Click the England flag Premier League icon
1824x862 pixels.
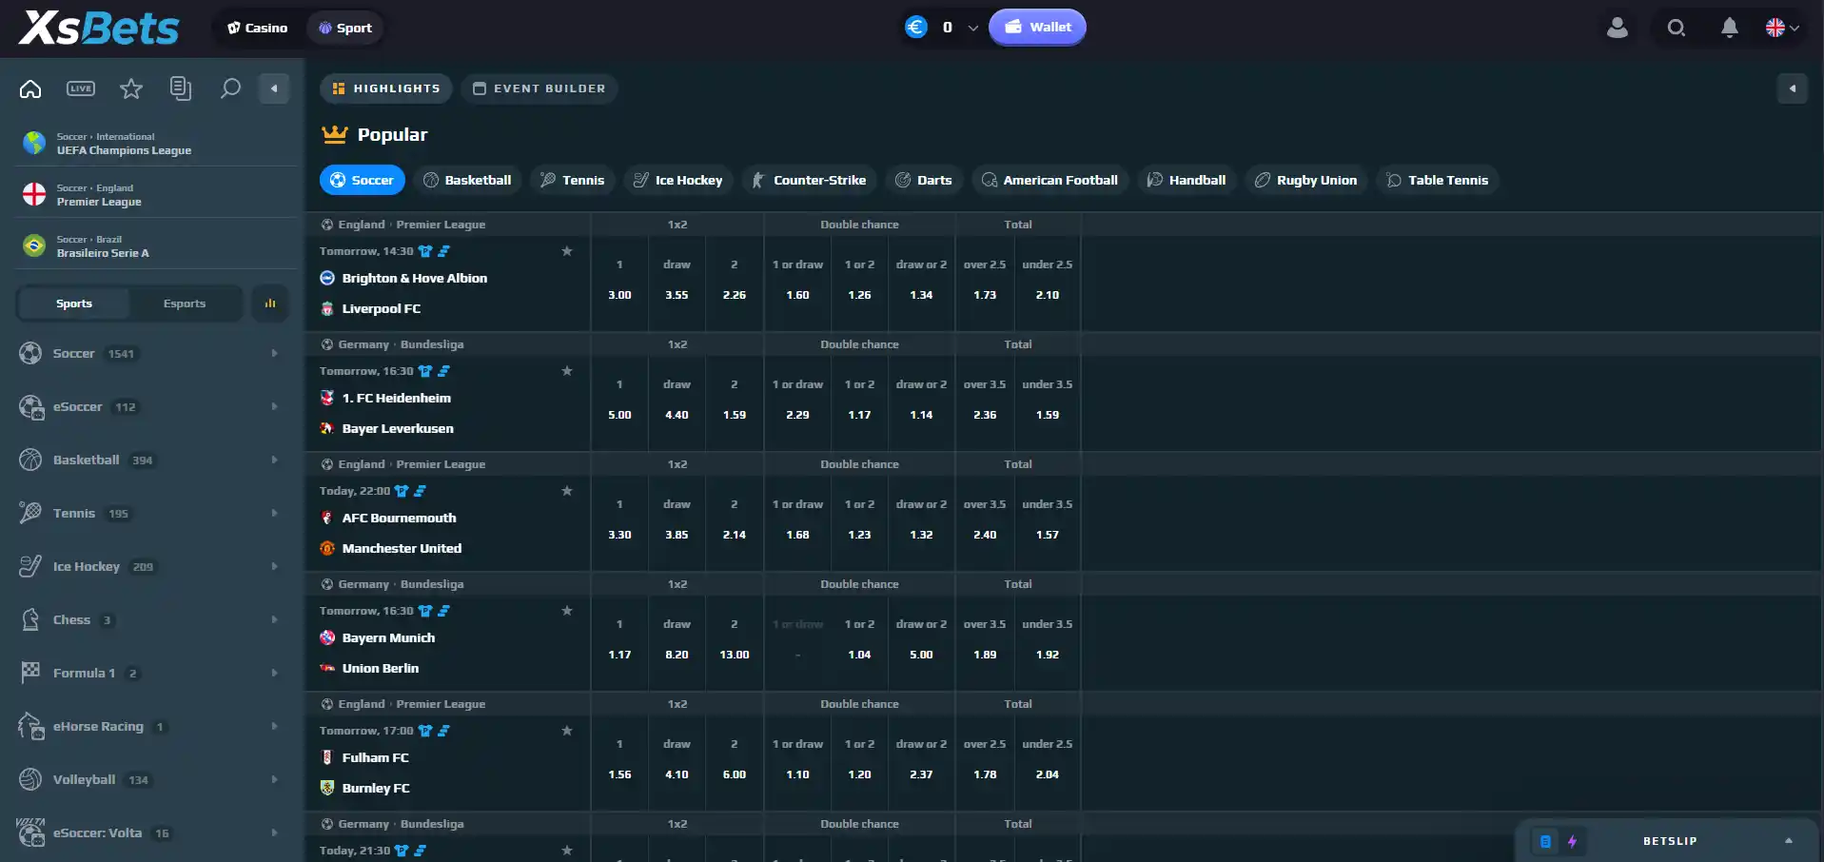pos(34,194)
